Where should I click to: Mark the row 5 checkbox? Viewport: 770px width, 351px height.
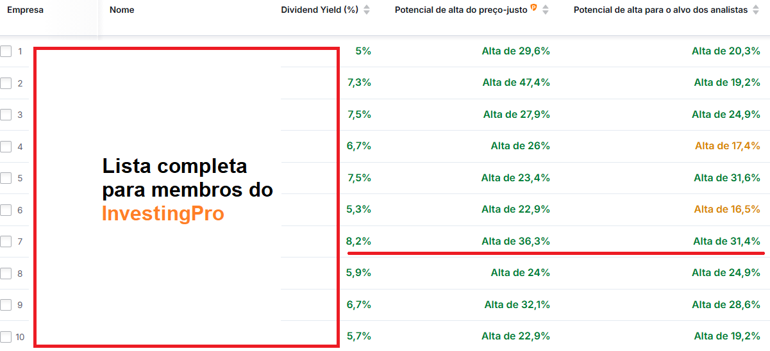[x=6, y=178]
